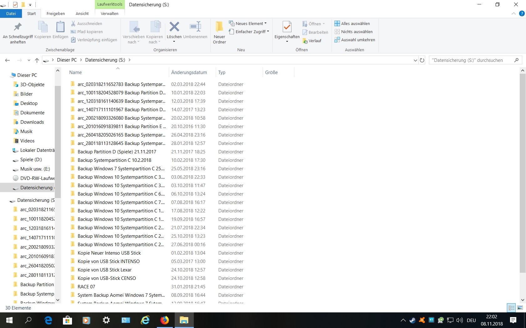Screen dimensions: 526x328
Task: Click navigation pane scrollbar down arrow
Action: click(x=58, y=300)
